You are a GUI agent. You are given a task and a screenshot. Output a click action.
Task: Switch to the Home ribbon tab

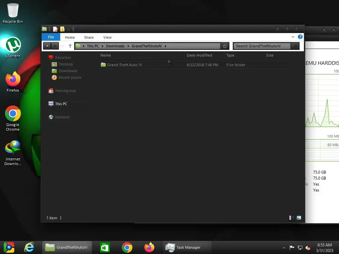70,37
